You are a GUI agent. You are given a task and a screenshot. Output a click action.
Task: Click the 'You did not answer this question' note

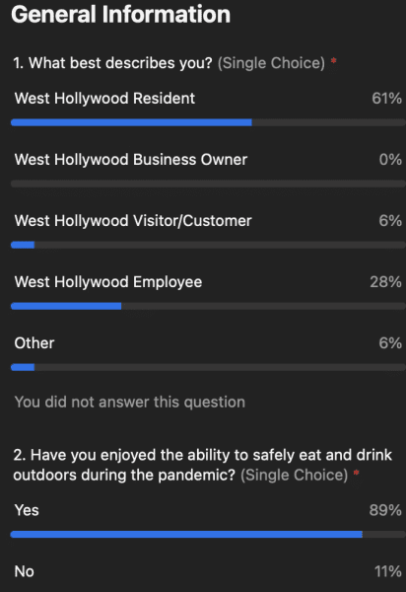[130, 403]
